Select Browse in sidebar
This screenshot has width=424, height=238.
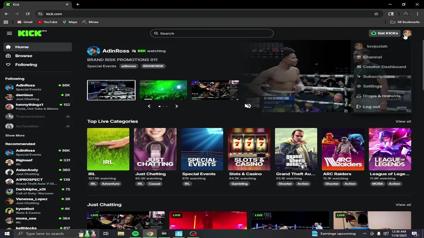pyautogui.click(x=38, y=56)
